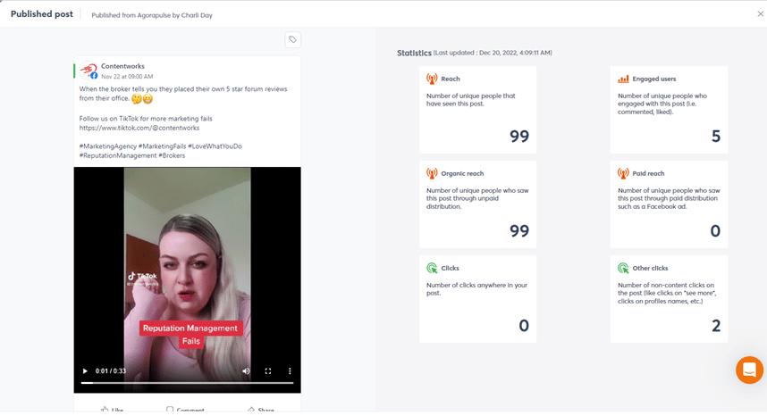Screen dimensions: 767x416
Task: Click the Nov 22 at 09:00 AM timestamp
Action: coord(127,77)
